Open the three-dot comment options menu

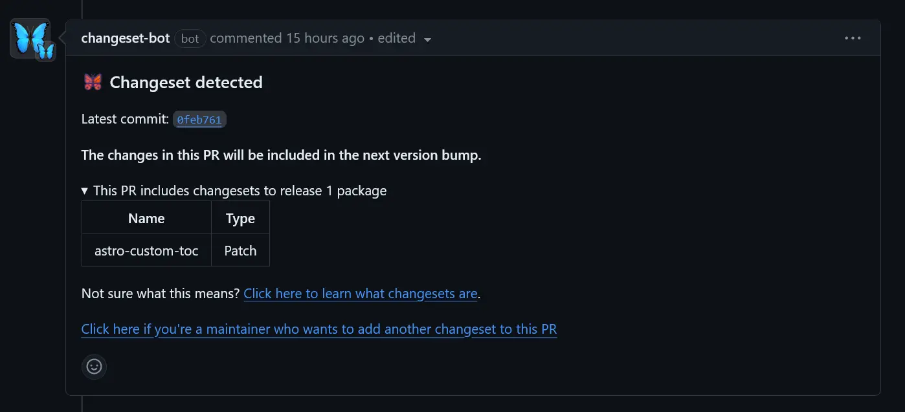point(853,38)
